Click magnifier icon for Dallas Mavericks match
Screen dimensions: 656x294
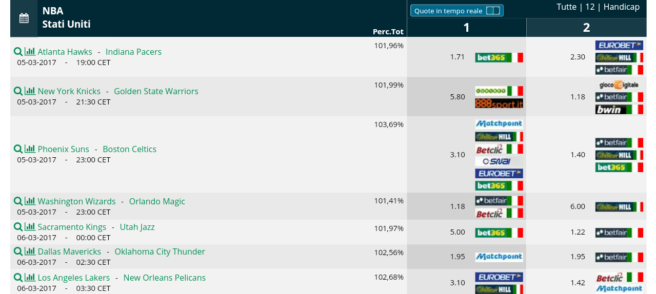point(18,251)
